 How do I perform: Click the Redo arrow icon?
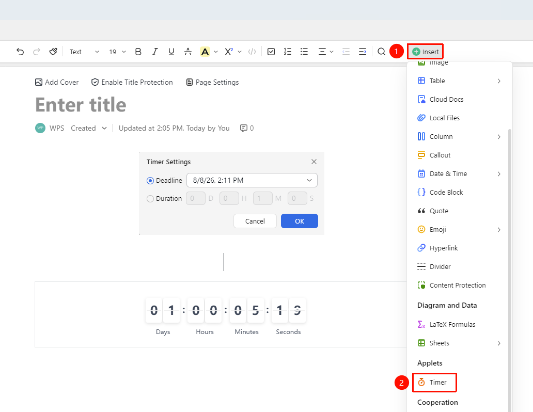pos(37,52)
